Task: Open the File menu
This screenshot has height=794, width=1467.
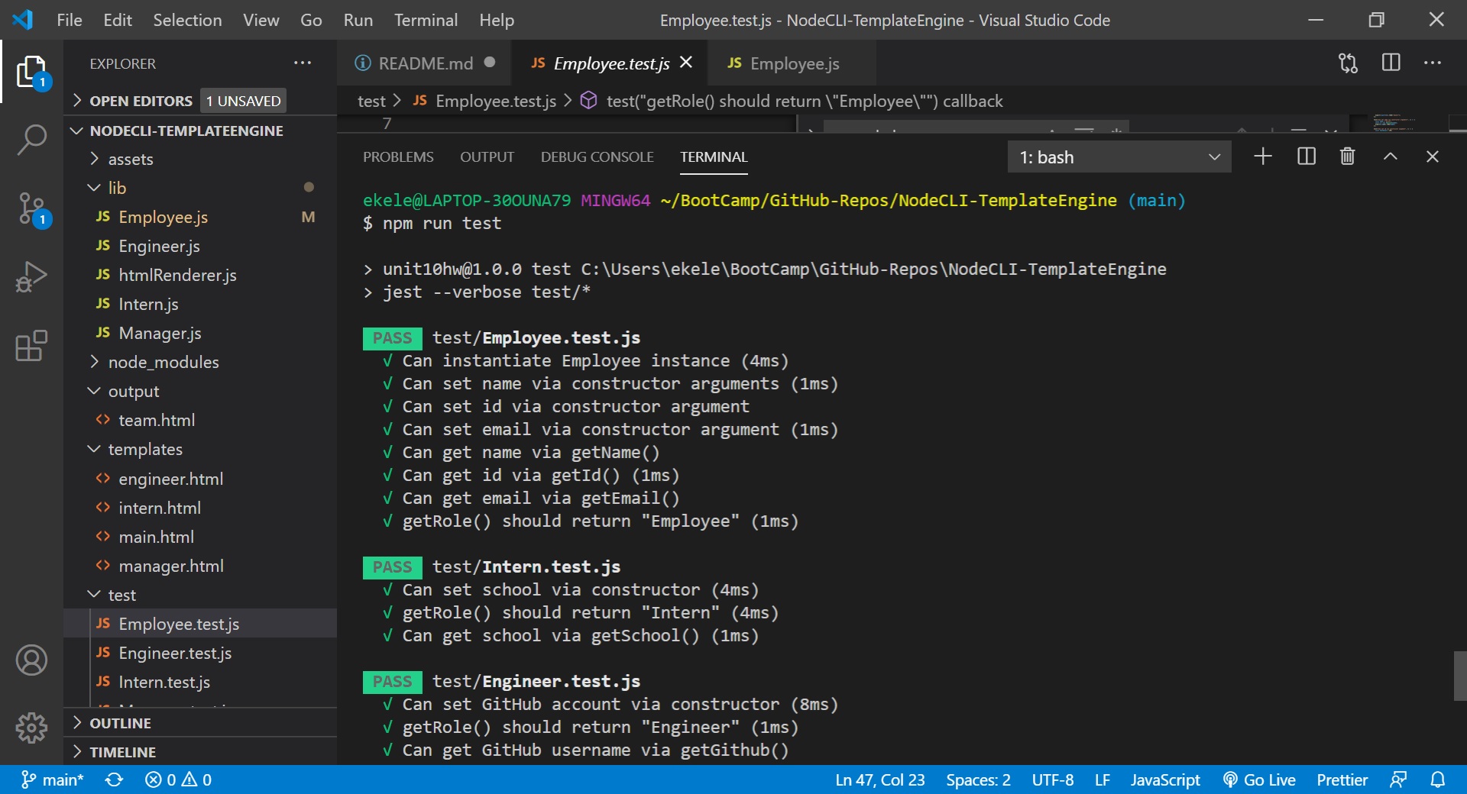Action: [x=69, y=20]
